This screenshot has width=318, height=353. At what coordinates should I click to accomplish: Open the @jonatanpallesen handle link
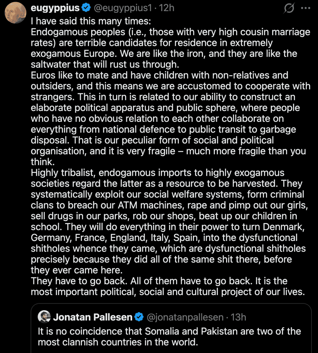[185, 317]
